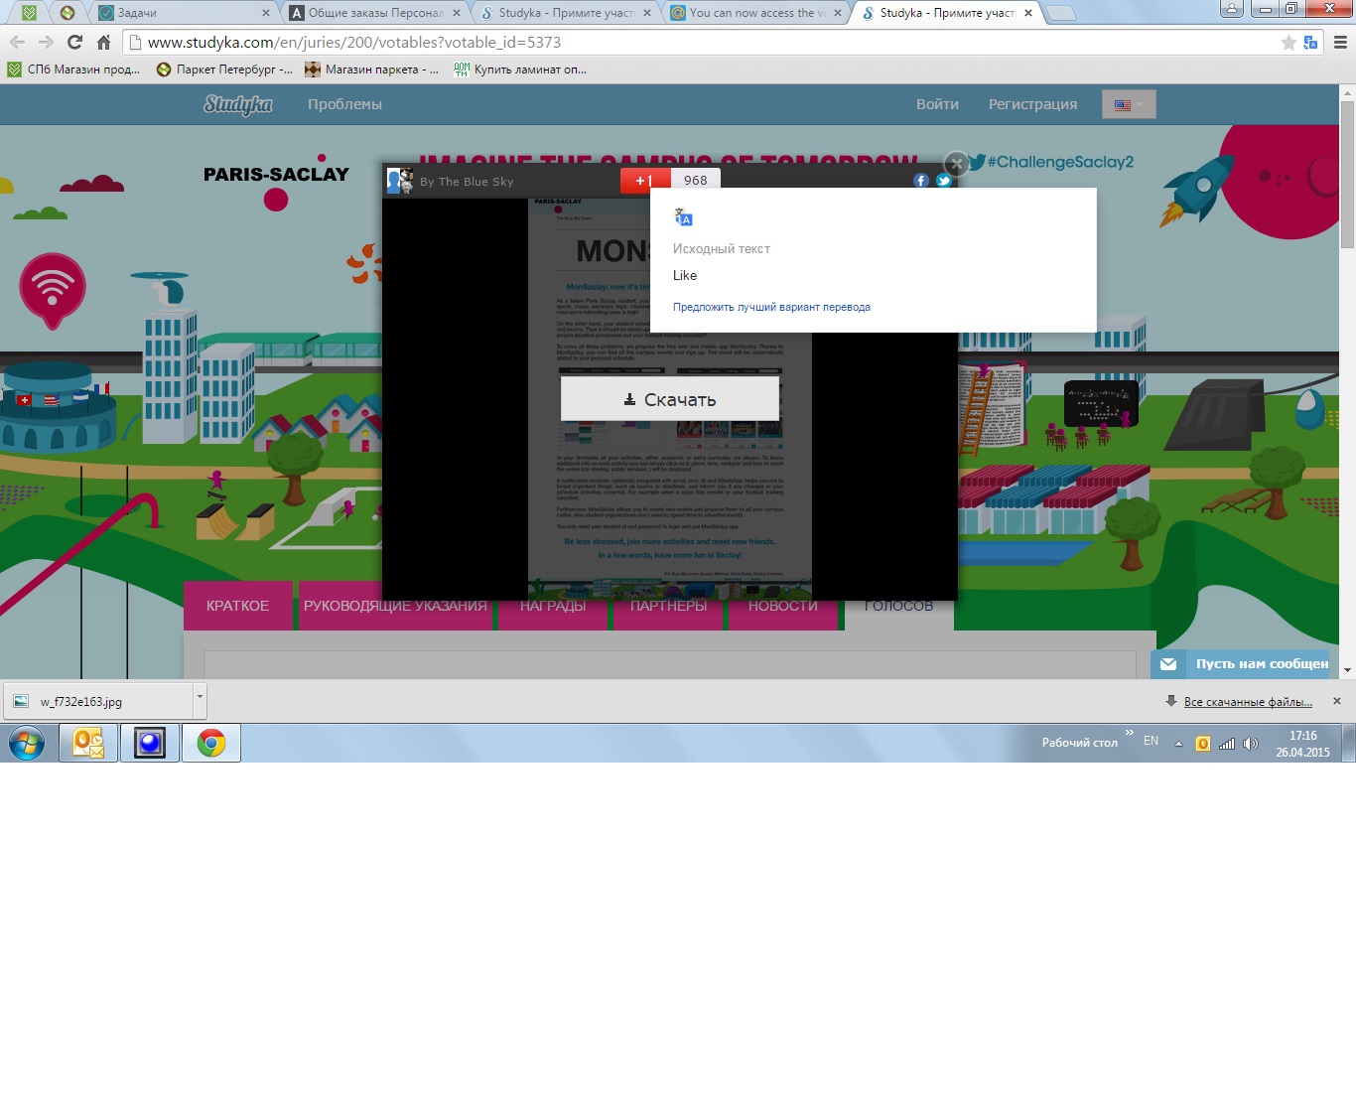Open the Windows Start menu
This screenshot has height=1120, width=1356.
[27, 743]
